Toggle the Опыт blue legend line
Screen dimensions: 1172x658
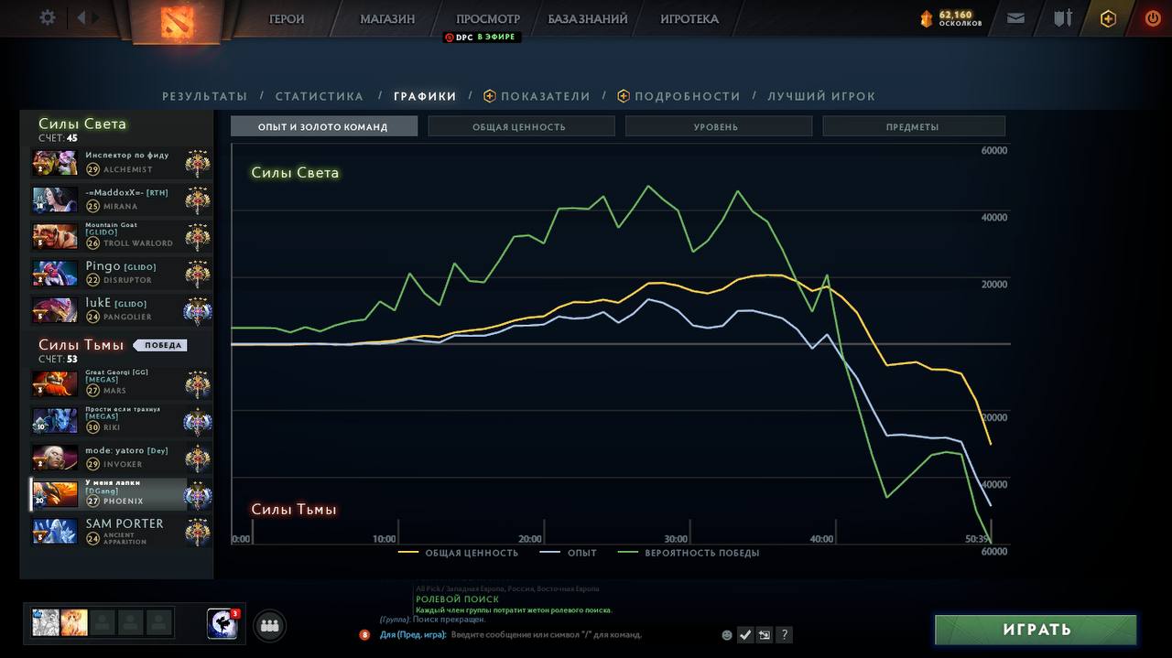[569, 553]
